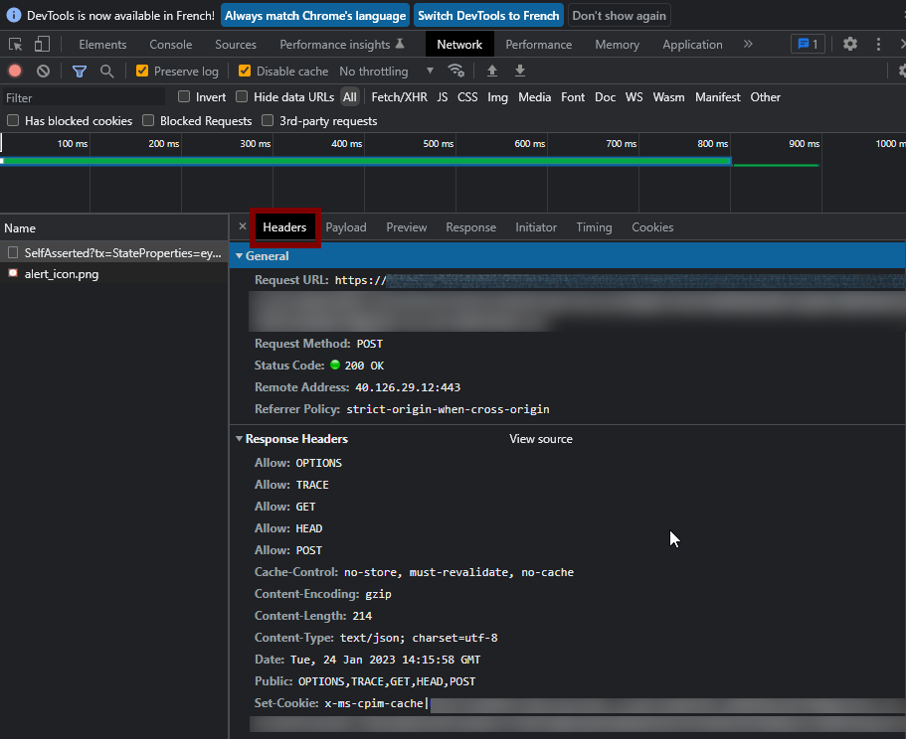
Task: Clear the network log
Action: [44, 71]
